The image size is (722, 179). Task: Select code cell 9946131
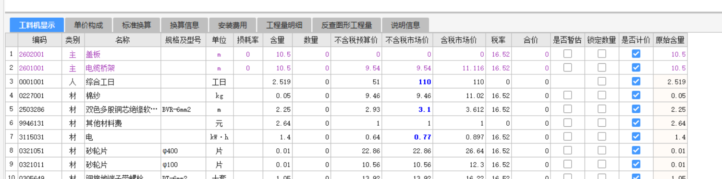tap(39, 123)
